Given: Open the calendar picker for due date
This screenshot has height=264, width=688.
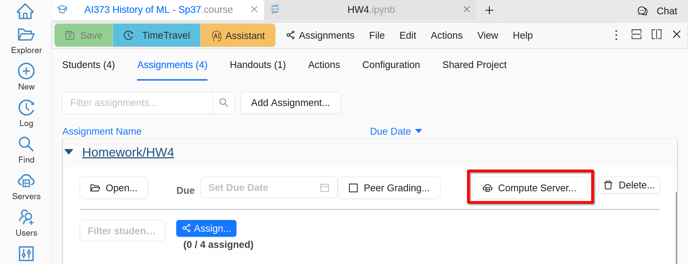Looking at the screenshot, I should pos(324,188).
